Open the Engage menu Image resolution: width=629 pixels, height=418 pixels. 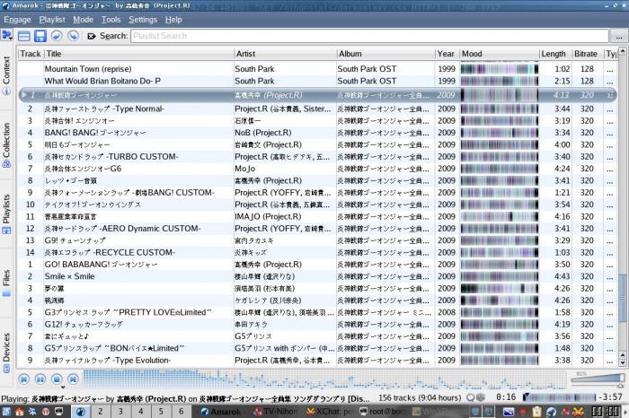[17, 20]
